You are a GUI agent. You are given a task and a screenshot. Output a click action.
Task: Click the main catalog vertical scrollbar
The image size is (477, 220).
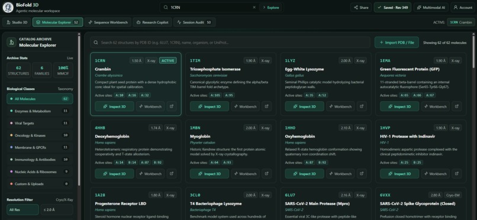(x=473, y=51)
